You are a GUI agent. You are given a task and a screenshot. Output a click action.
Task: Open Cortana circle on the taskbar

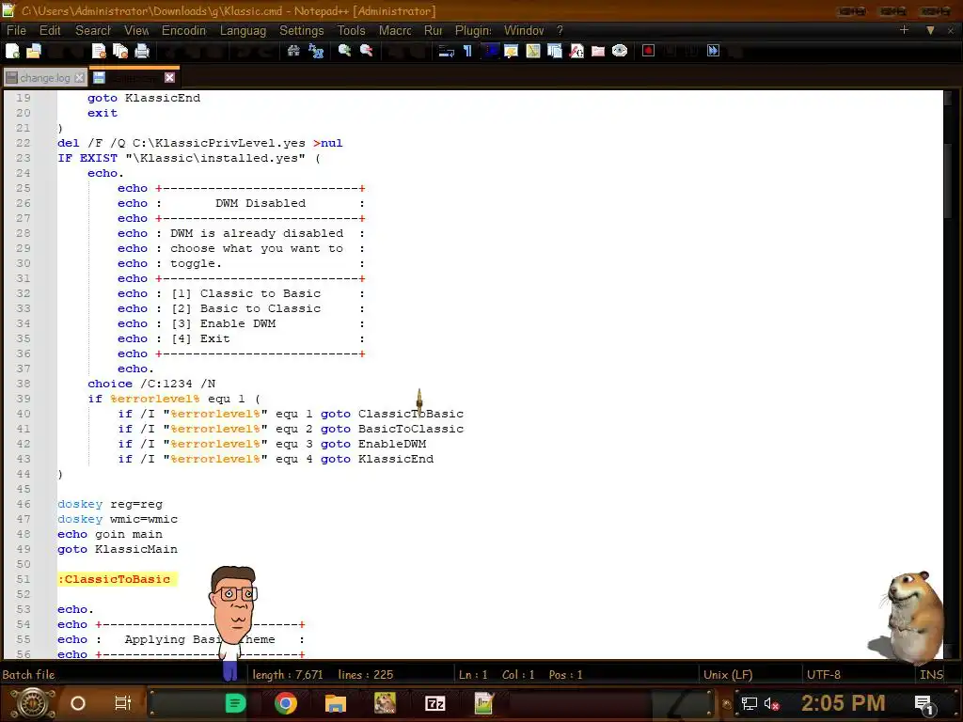(78, 703)
